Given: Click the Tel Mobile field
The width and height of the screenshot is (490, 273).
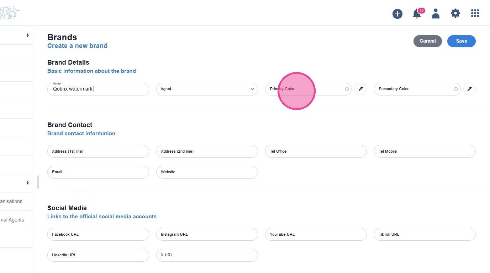Looking at the screenshot, I should point(425,151).
